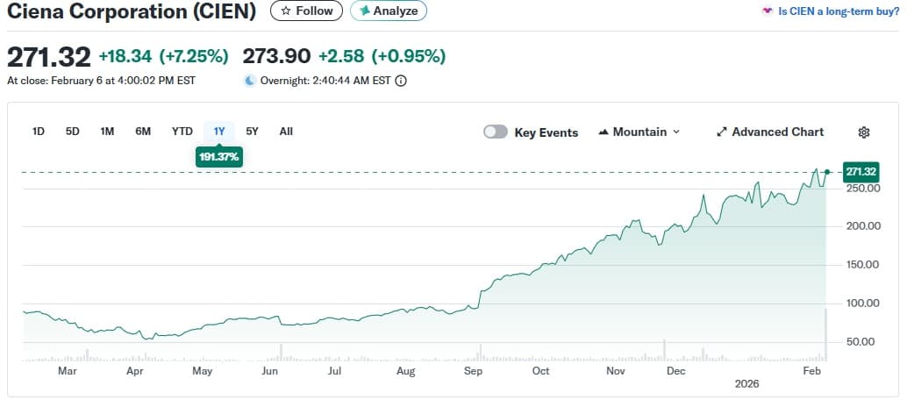Select the 6M time range
This screenshot has height=407, width=914.
pos(143,132)
